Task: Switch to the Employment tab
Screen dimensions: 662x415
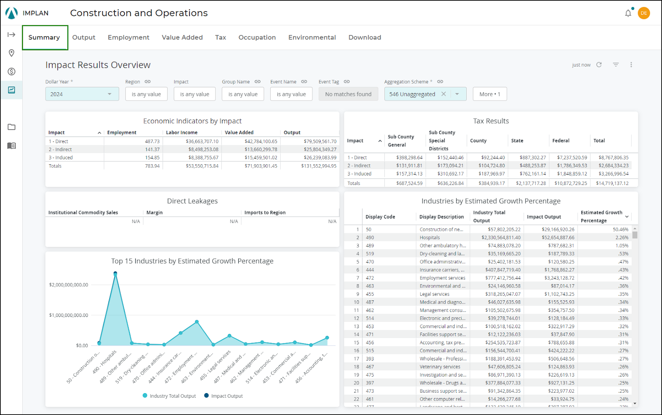Action: pyautogui.click(x=128, y=37)
